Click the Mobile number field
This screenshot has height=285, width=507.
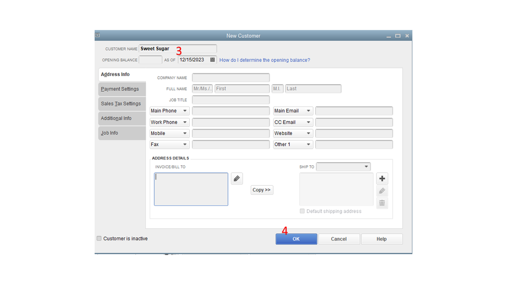point(231,133)
